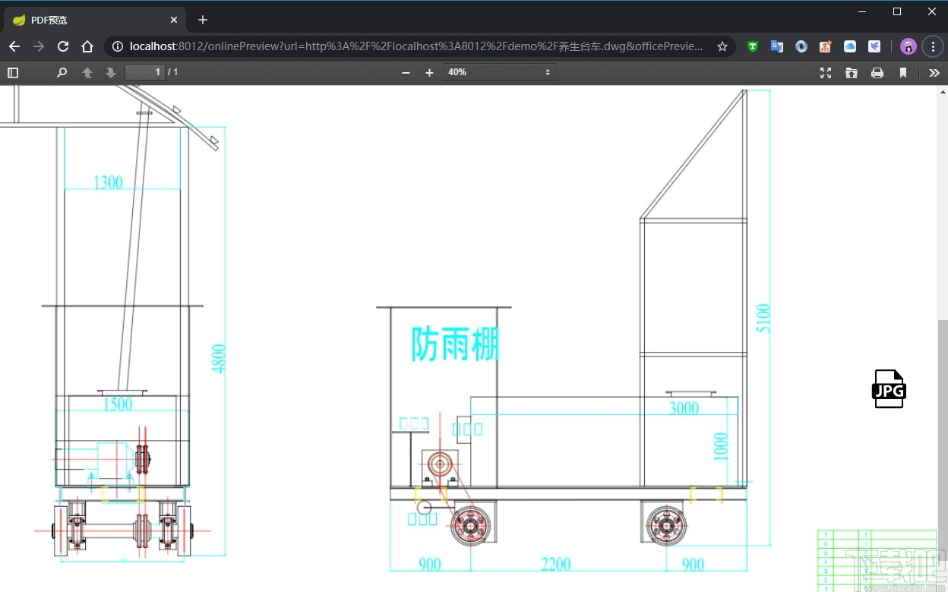Toggle the green shield extension
This screenshot has width=948, height=592.
click(752, 46)
